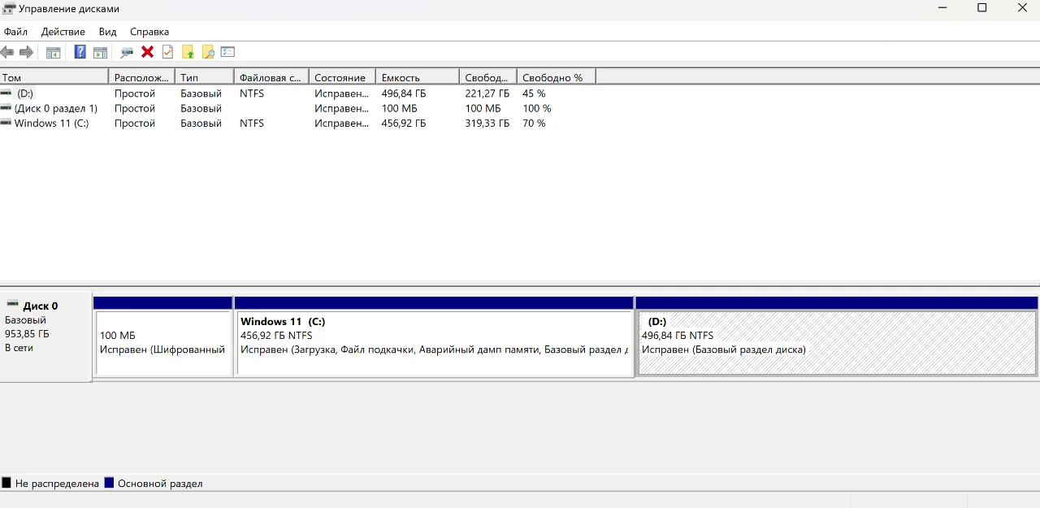Maximize the Disk Management window
This screenshot has width=1040, height=508.
coord(981,8)
